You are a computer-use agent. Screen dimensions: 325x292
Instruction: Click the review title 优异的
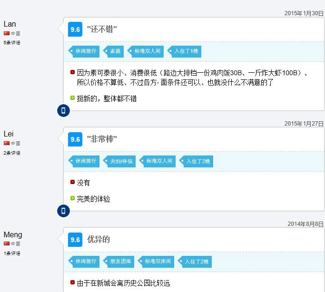point(98,240)
